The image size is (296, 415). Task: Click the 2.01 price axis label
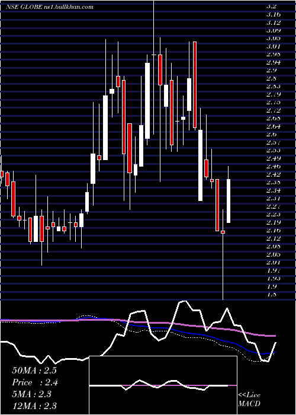click(274, 262)
